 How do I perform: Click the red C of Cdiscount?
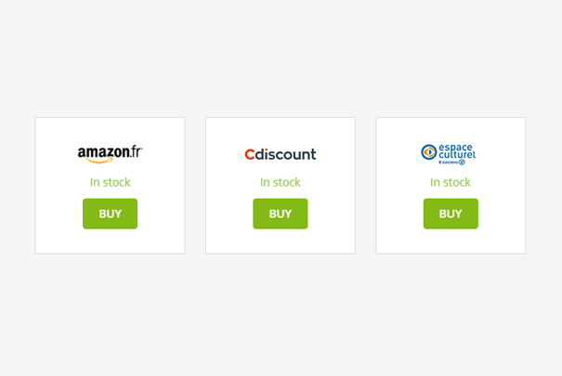[250, 155]
